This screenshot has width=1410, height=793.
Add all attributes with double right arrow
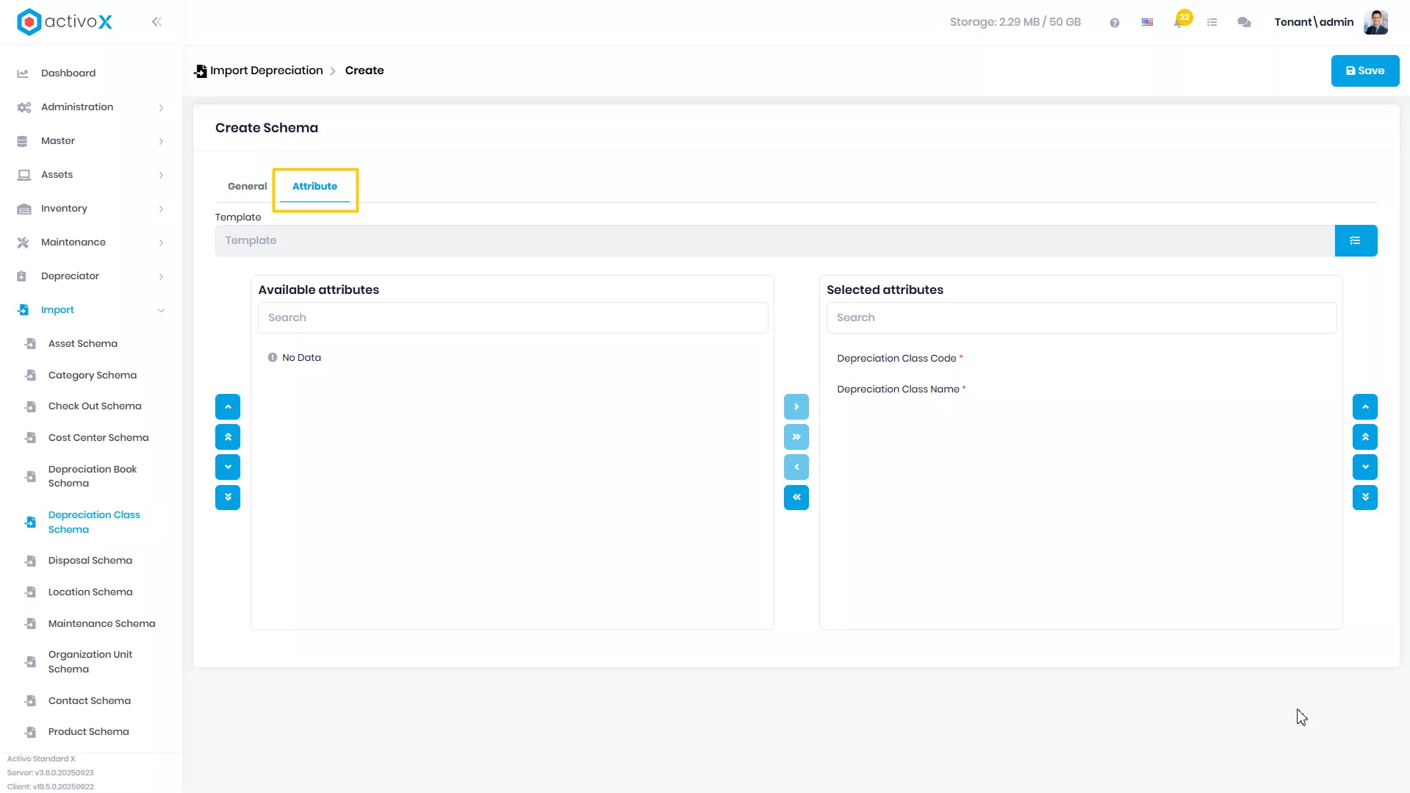click(796, 437)
